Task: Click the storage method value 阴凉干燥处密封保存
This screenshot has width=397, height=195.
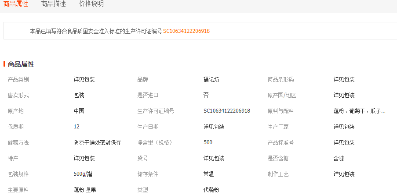Action: click(x=97, y=142)
